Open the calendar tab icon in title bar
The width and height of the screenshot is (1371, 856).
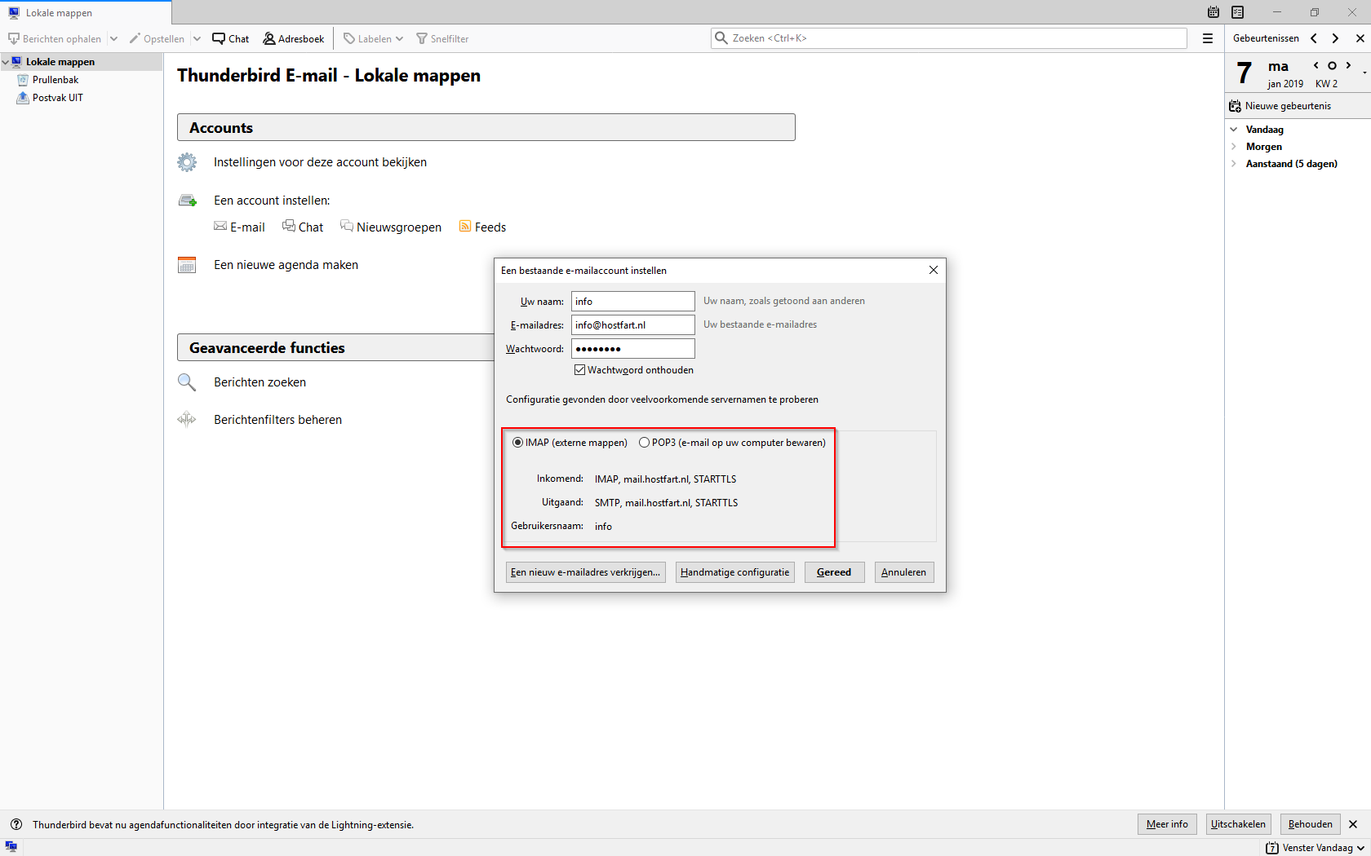click(1213, 12)
